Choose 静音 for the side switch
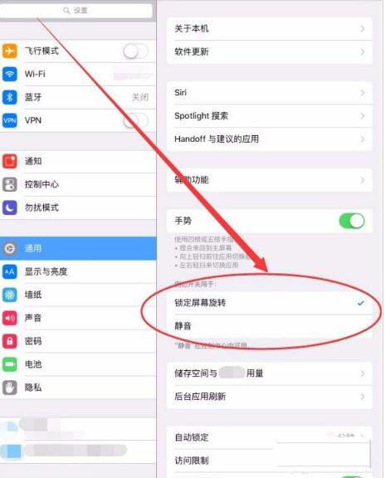 [x=270, y=326]
